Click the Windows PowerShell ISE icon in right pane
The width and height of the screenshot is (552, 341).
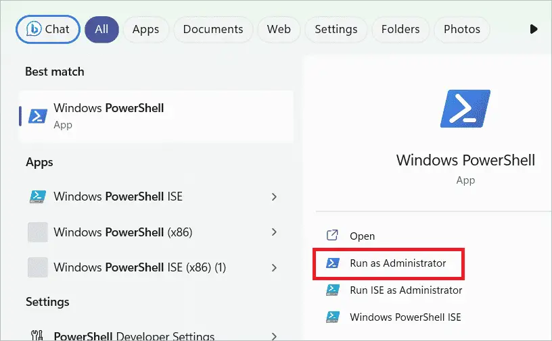pos(332,317)
